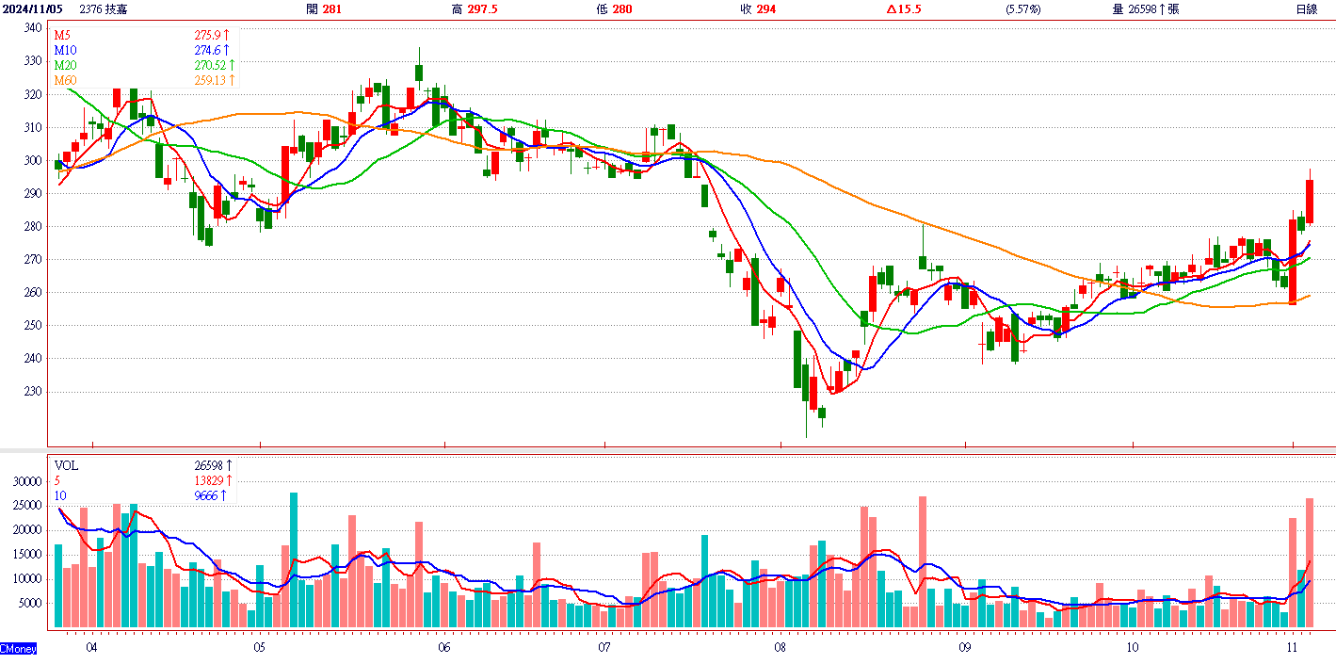The height and width of the screenshot is (664, 1336).
Task: Click the 25000 volume axis label
Action: click(x=26, y=506)
